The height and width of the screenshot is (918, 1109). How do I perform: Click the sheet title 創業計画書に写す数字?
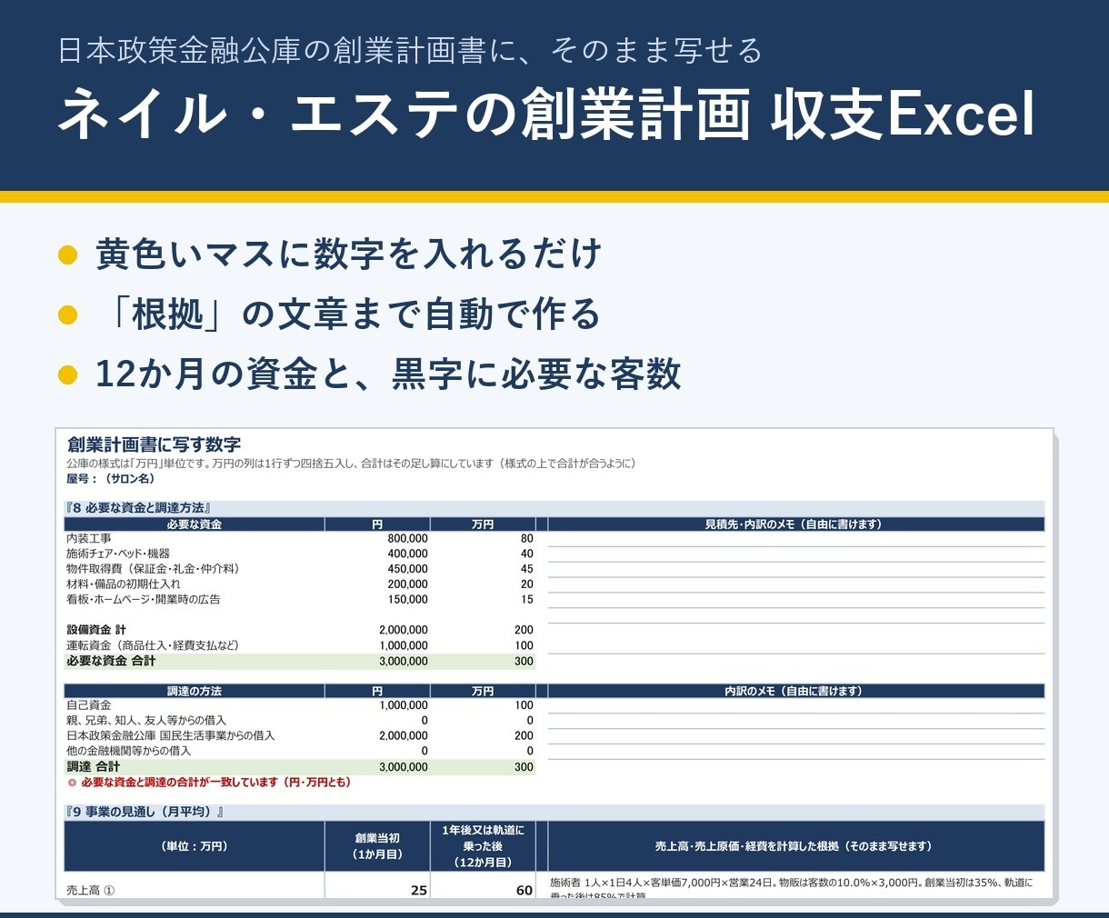click(x=154, y=444)
